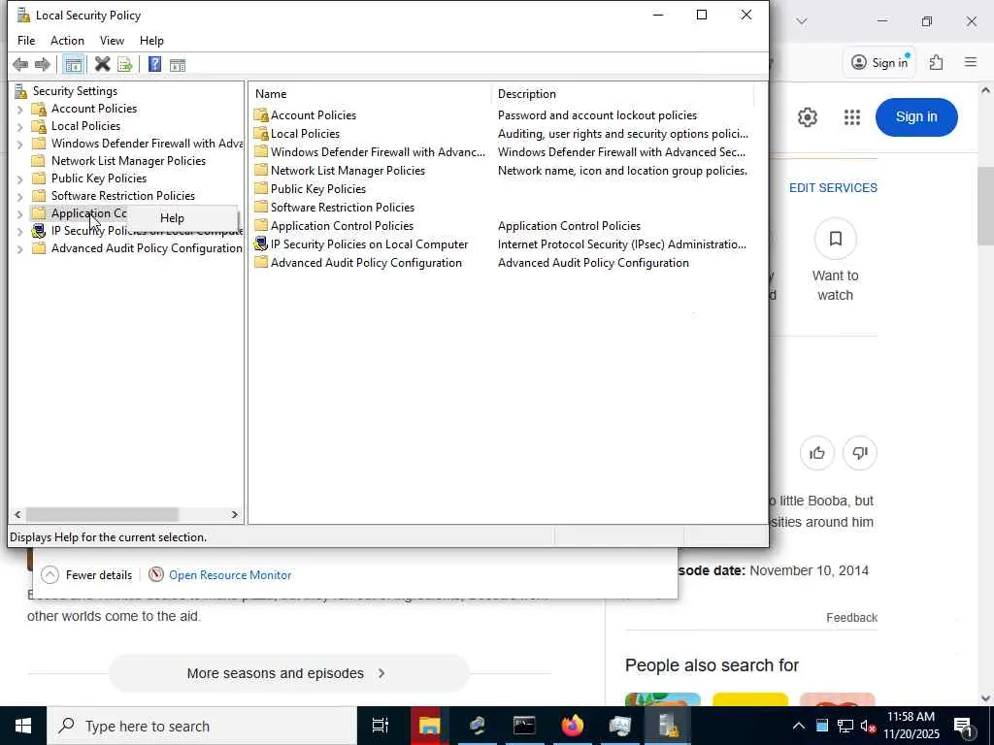
Task: Click the IP Security Policies icon in the tree
Action: (x=39, y=231)
